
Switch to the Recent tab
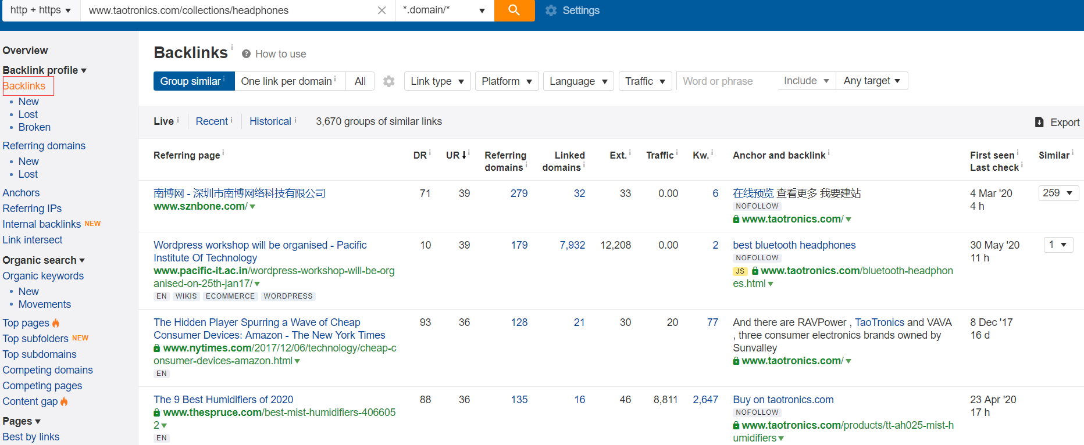click(x=212, y=121)
